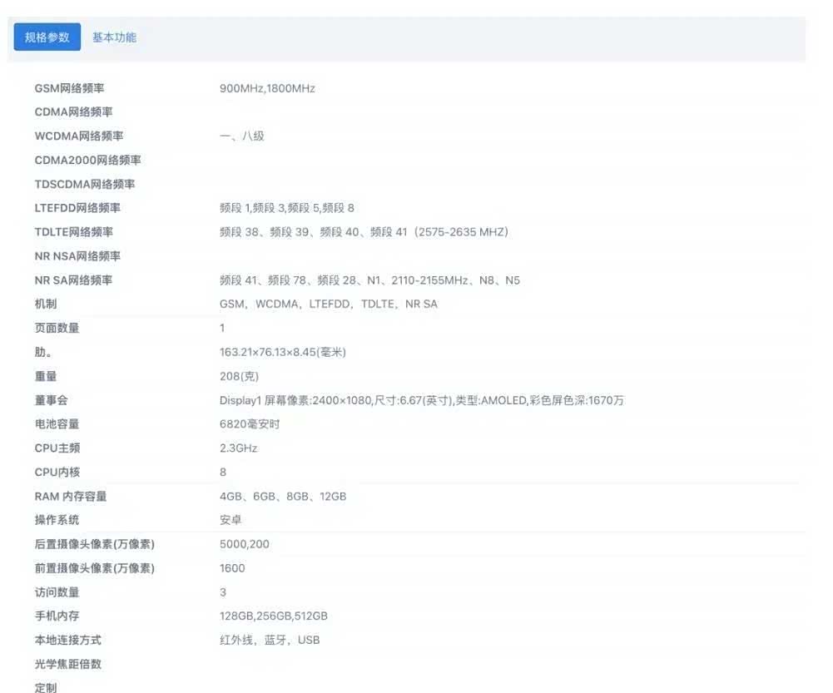Click the 128GB,256GB,512GB storage value

(273, 616)
